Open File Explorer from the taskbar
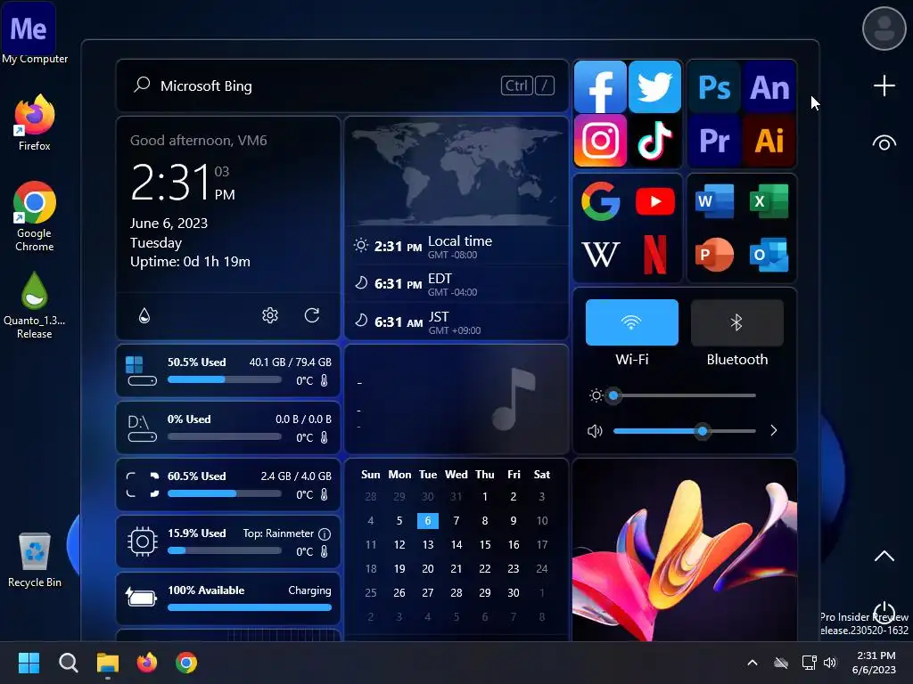Screen dimensions: 913x684 108,663
